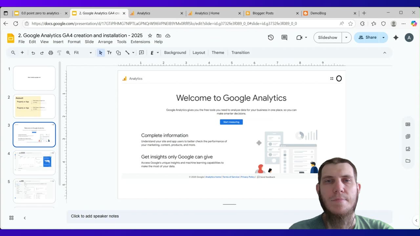Open the slides side panel icon
Viewport: 420px width, 236px height.
408,124
